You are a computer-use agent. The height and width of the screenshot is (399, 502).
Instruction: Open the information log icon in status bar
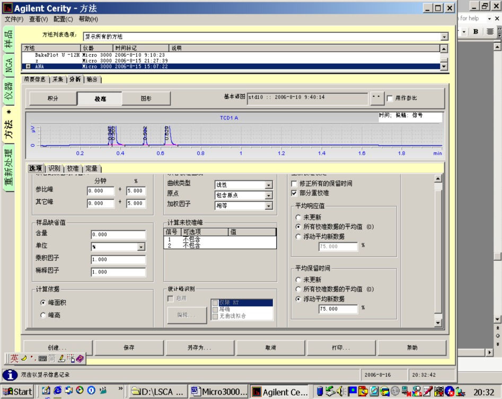point(10,375)
